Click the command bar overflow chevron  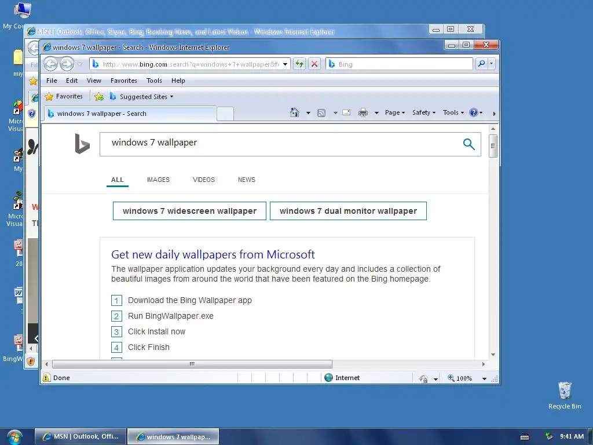[494, 114]
